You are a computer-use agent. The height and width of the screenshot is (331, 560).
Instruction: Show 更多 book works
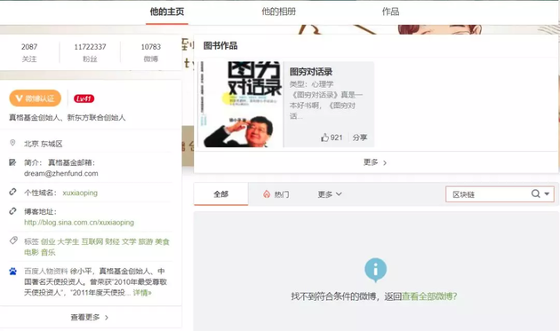click(375, 162)
